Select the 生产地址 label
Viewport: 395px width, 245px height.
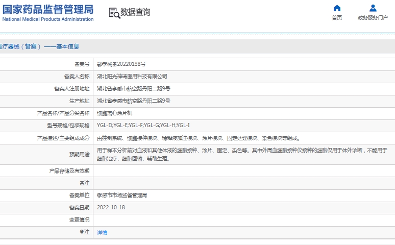(x=79, y=101)
